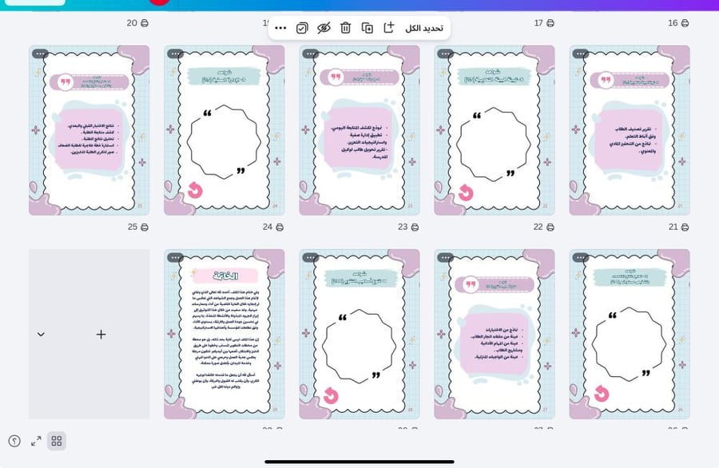The height and width of the screenshot is (468, 719).
Task: Click the تحديد الكل button
Action: click(424, 29)
